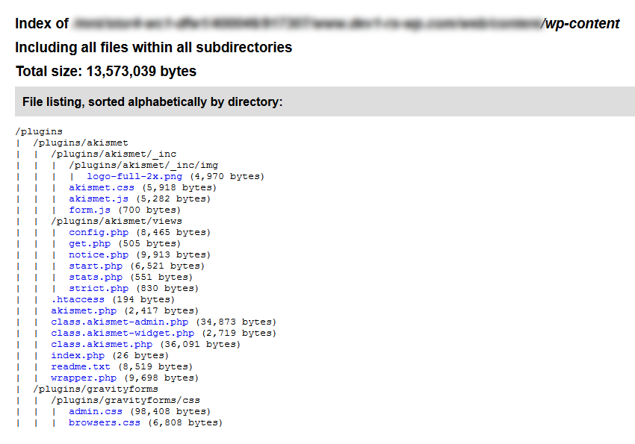Open admin.css in gravityforms css

click(96, 411)
